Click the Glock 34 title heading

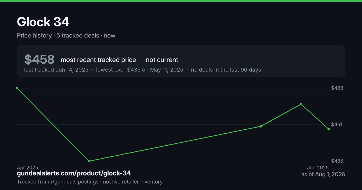coord(43,22)
